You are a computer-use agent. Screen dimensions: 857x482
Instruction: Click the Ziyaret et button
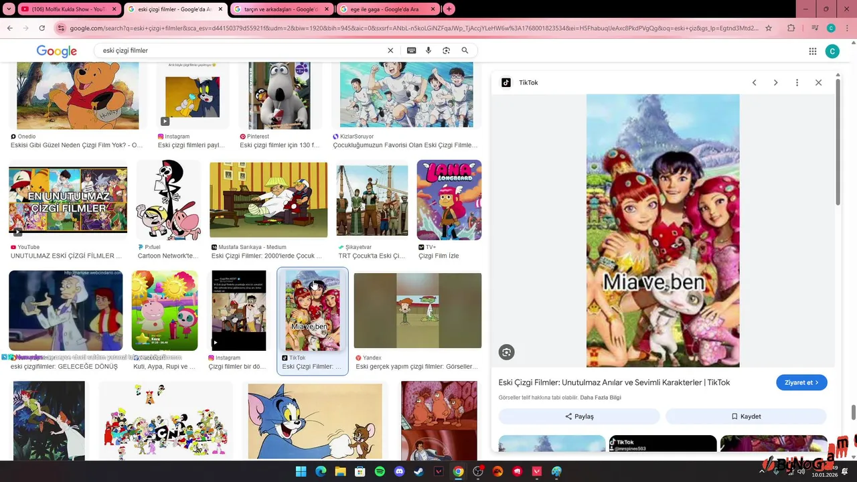[x=801, y=382]
